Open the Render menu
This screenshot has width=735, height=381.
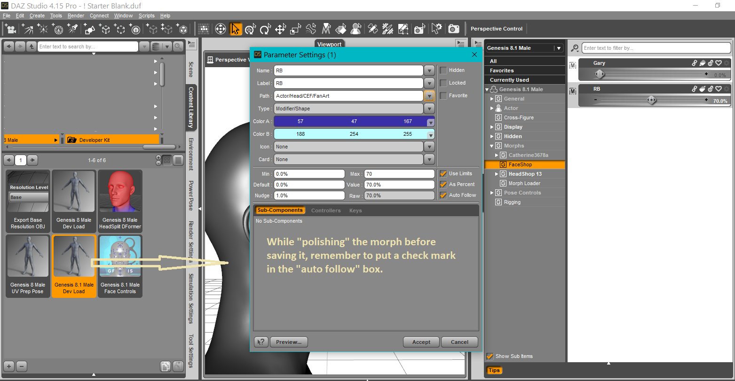[76, 16]
